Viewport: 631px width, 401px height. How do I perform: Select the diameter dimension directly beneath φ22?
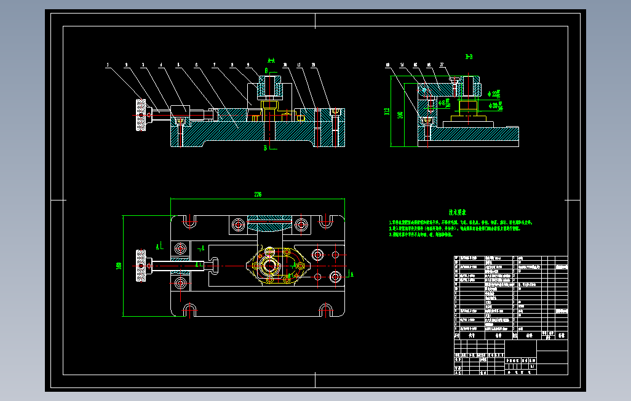(x=496, y=106)
